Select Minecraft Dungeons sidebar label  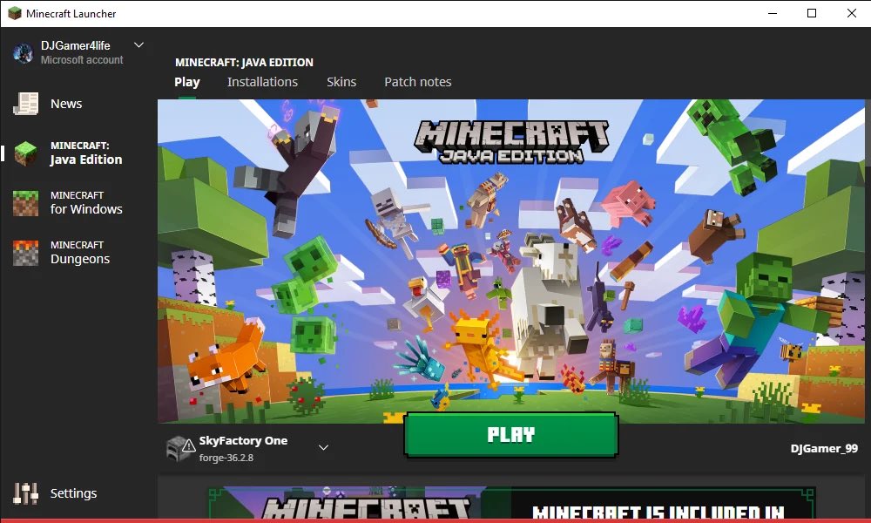pyautogui.click(x=80, y=253)
